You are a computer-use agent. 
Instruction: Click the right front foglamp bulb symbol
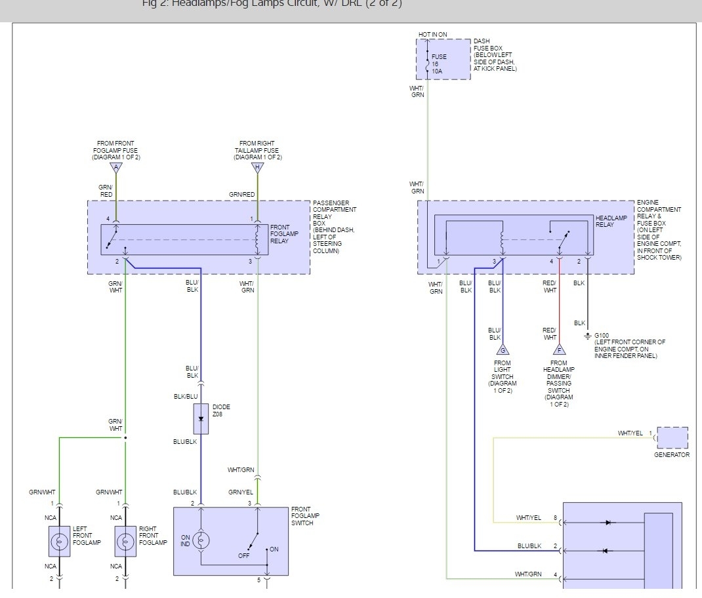pos(125,542)
